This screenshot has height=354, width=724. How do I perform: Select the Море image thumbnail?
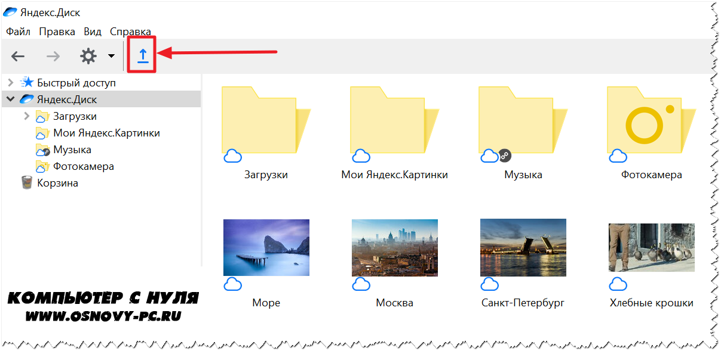[x=266, y=247]
